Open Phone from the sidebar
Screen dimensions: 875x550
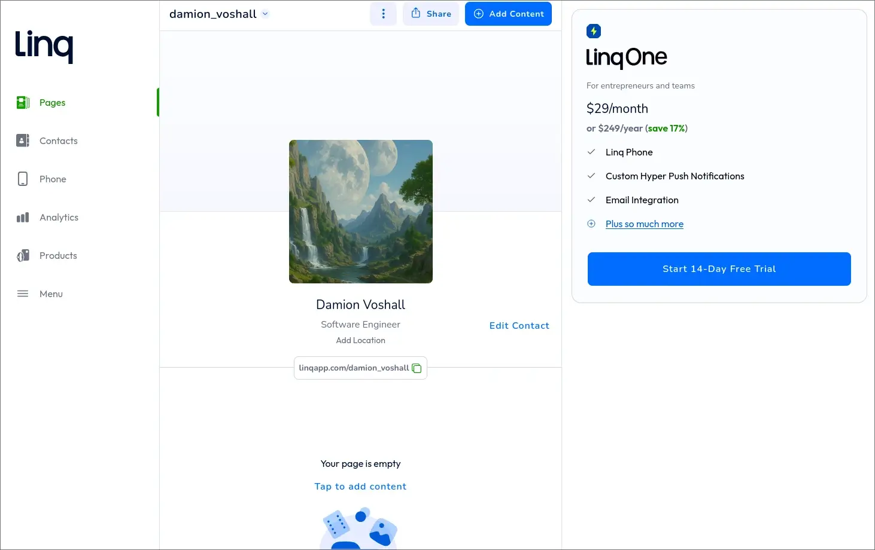tap(22, 179)
